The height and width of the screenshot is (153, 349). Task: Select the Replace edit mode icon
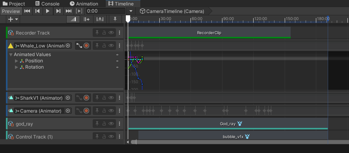pos(100,20)
